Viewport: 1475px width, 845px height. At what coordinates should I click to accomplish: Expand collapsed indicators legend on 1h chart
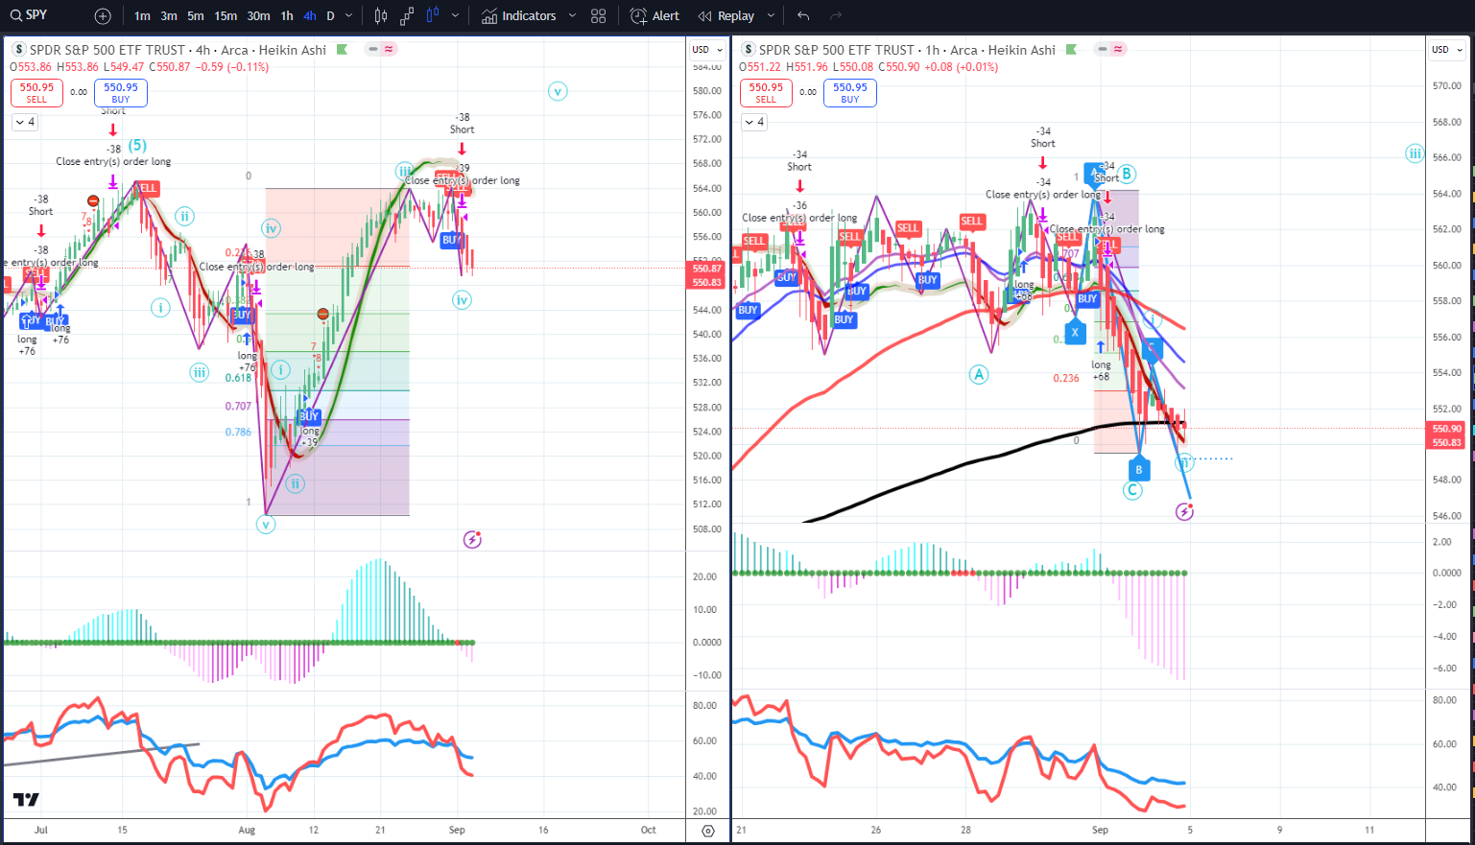click(754, 122)
